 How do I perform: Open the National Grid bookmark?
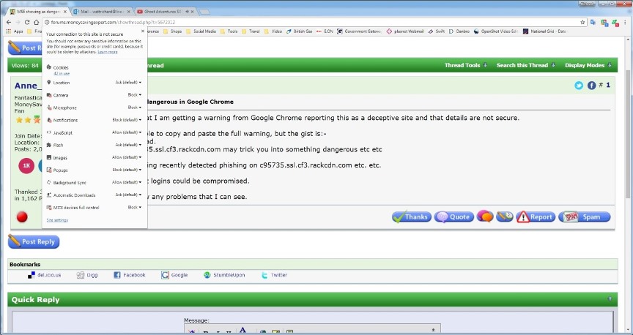(x=544, y=31)
